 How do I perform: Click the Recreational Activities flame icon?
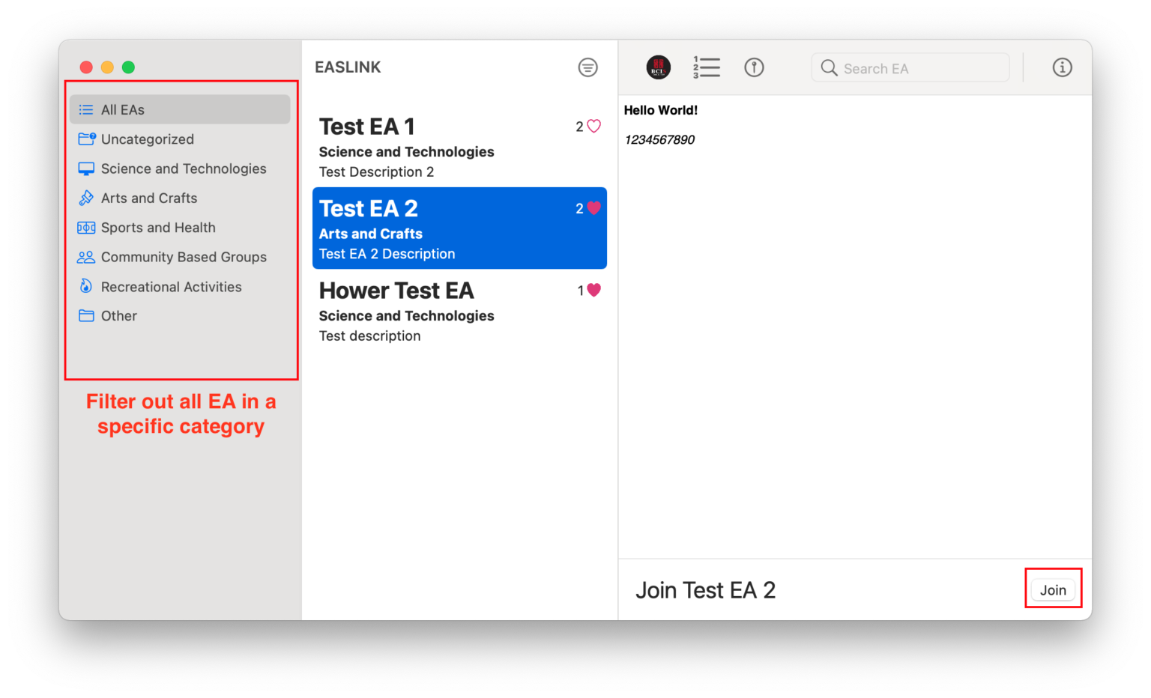point(86,286)
